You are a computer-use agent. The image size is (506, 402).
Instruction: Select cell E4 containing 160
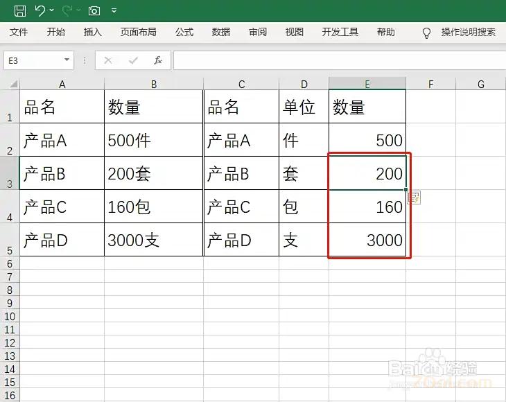pos(367,207)
